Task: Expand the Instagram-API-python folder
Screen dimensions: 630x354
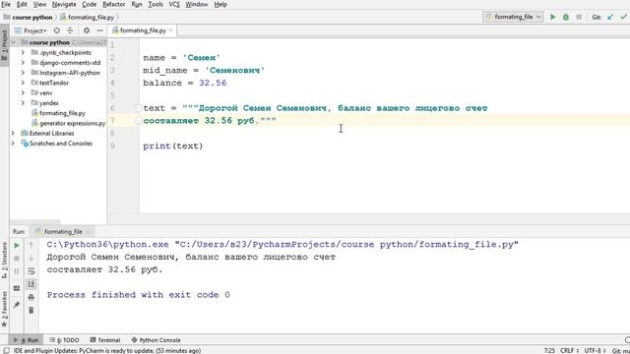Action: point(23,73)
